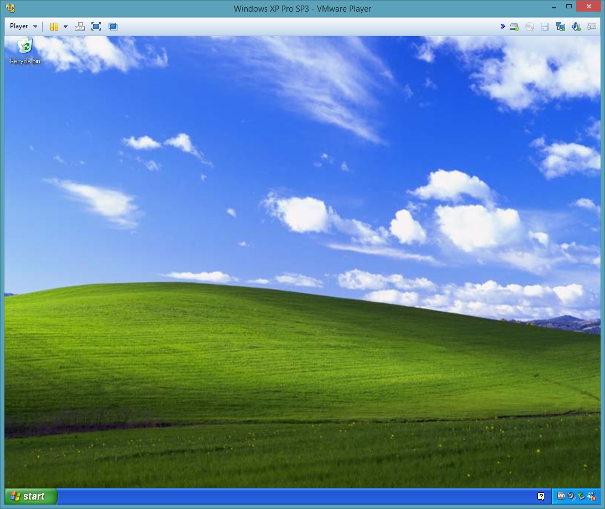Image resolution: width=605 pixels, height=509 pixels.
Task: Click the safely remove hardware tray icon
Action: tap(581, 496)
